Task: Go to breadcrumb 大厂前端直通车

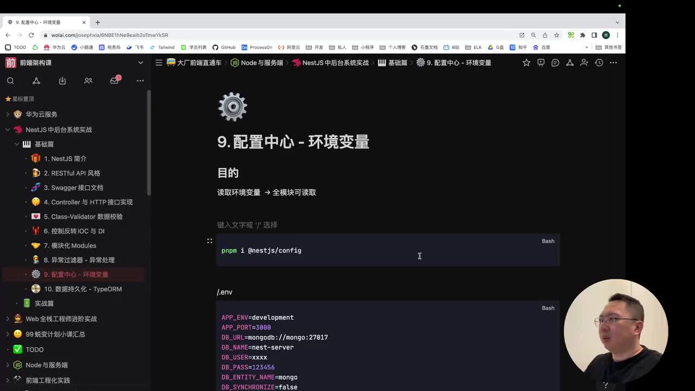Action: pos(194,62)
